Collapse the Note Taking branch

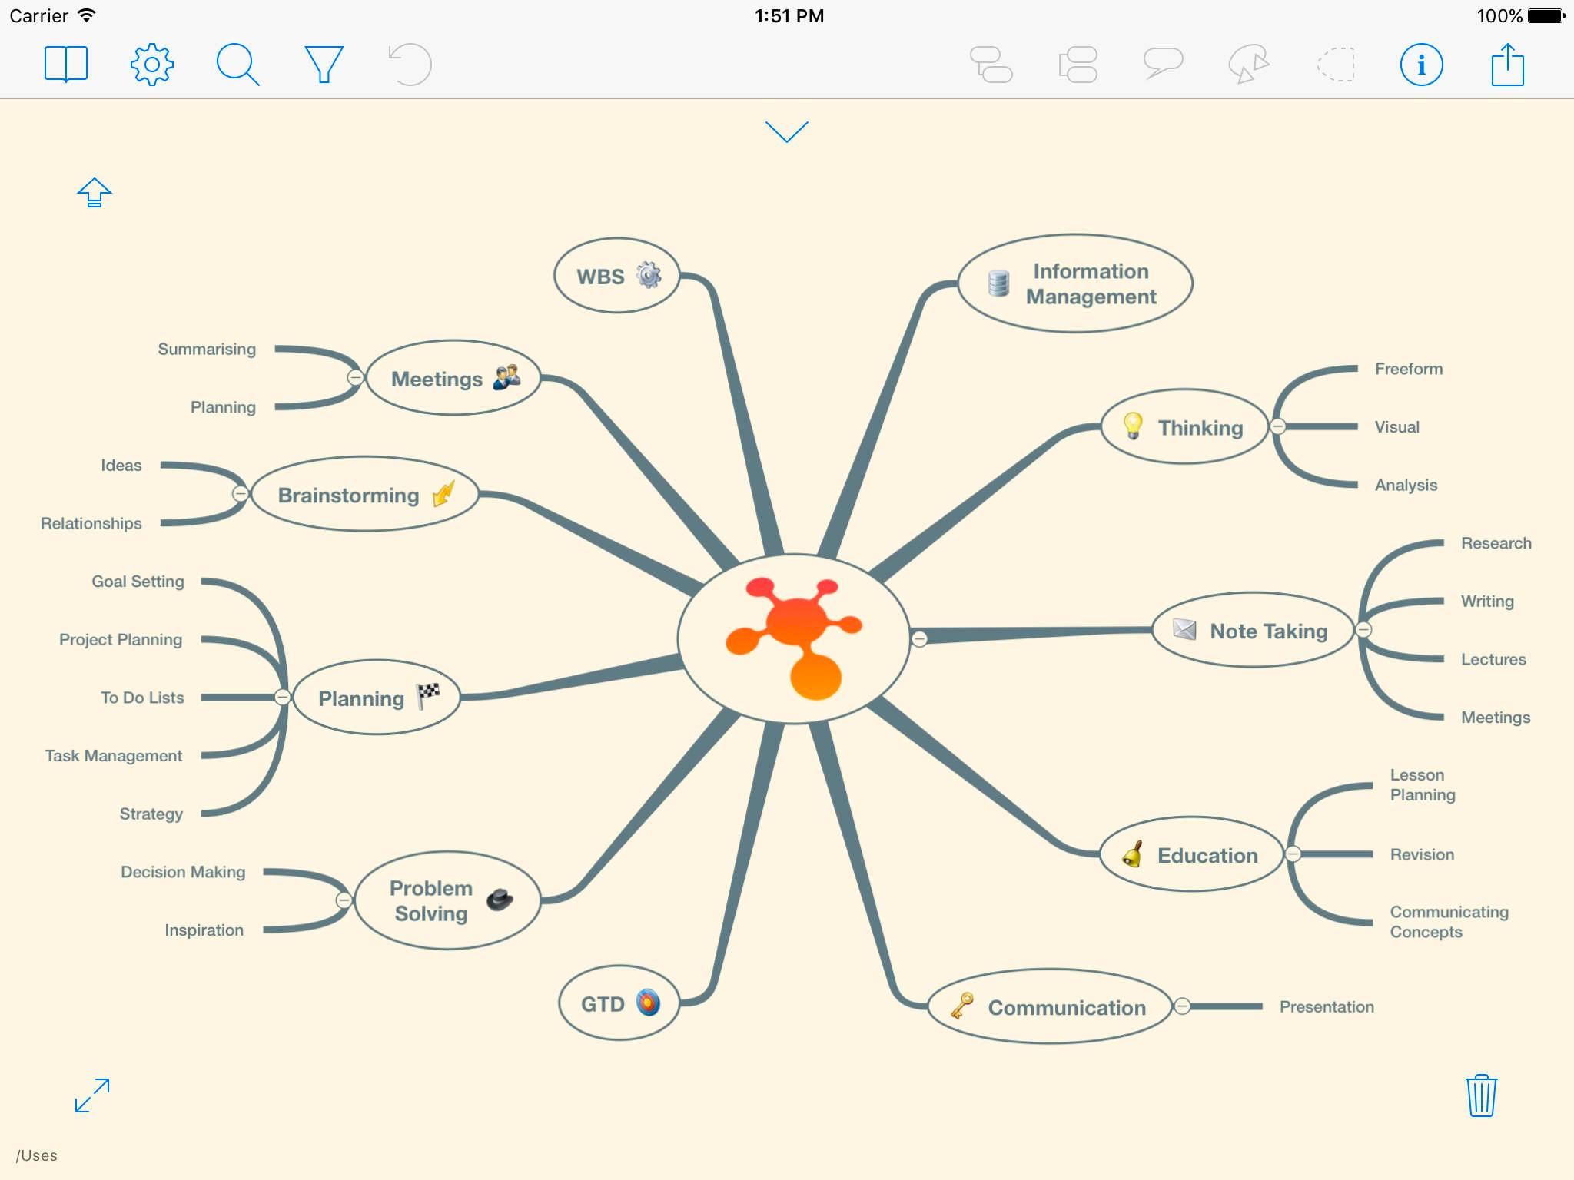pyautogui.click(x=1363, y=630)
